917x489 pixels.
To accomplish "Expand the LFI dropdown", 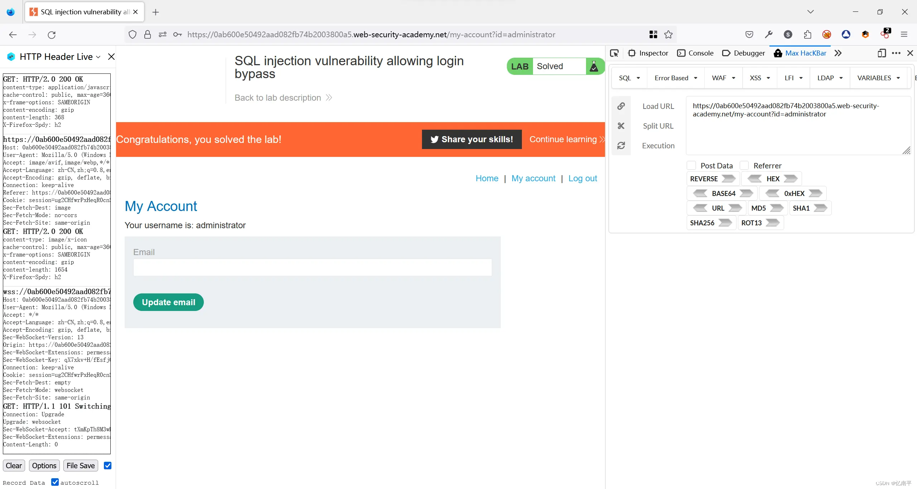I will click(x=794, y=78).
